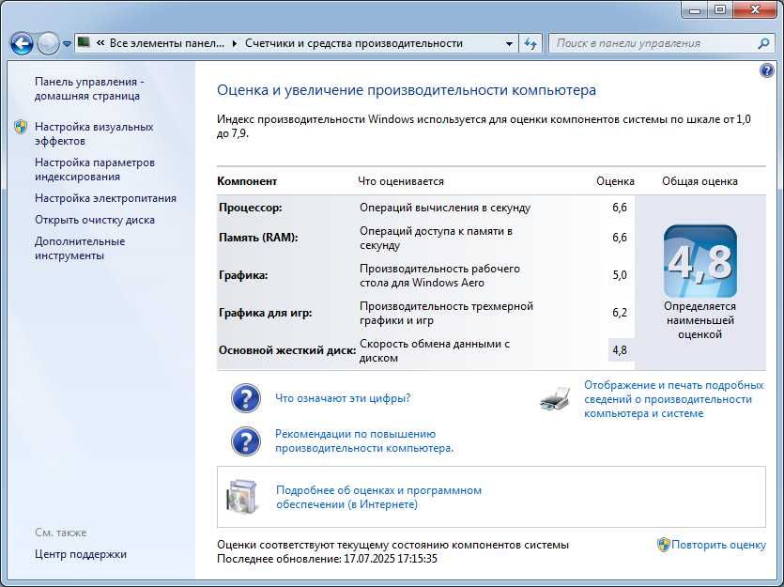Click the Forward navigation arrow button

tap(48, 44)
